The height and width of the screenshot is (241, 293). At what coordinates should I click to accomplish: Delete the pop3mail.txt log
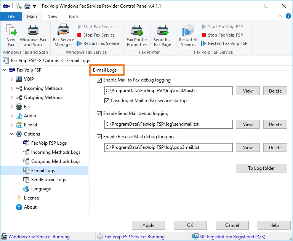[275, 148]
